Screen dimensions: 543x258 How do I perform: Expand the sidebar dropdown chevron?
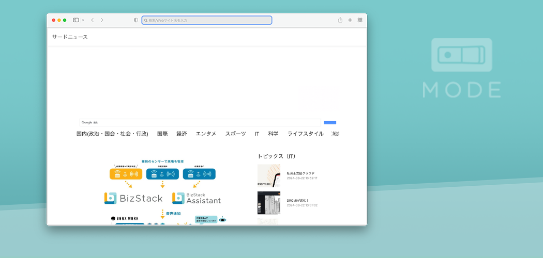(83, 20)
